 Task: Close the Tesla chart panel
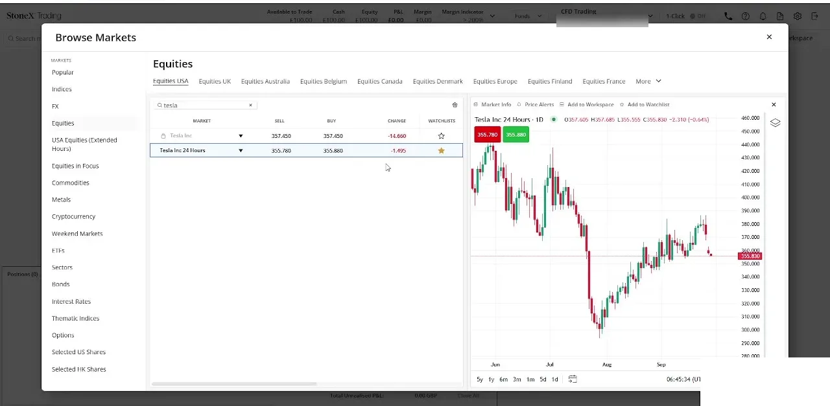click(774, 104)
